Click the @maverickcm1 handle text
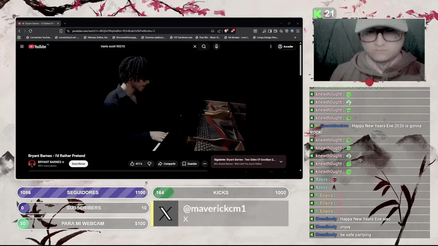Viewport: 438px width, 246px height. [x=215, y=209]
